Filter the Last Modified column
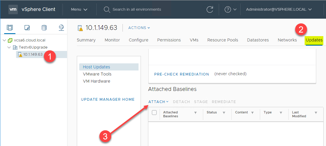 pos(316,113)
